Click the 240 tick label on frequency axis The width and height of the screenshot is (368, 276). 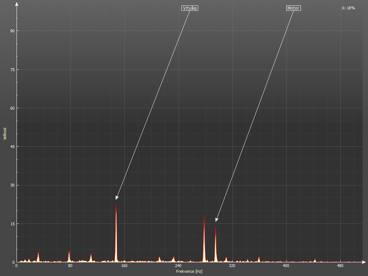(178, 266)
